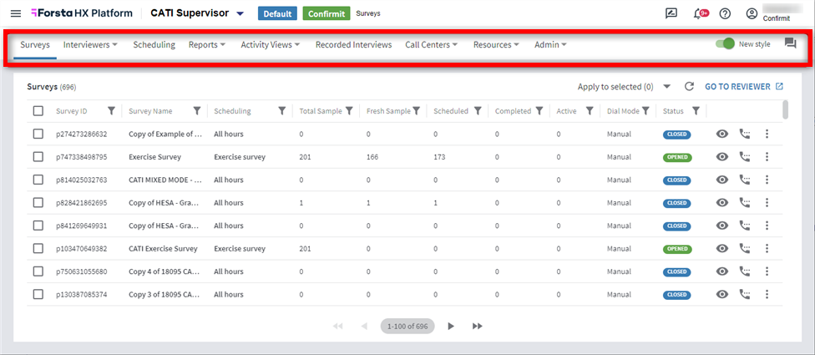The width and height of the screenshot is (815, 355).
Task: Click the Default button
Action: pyautogui.click(x=277, y=14)
